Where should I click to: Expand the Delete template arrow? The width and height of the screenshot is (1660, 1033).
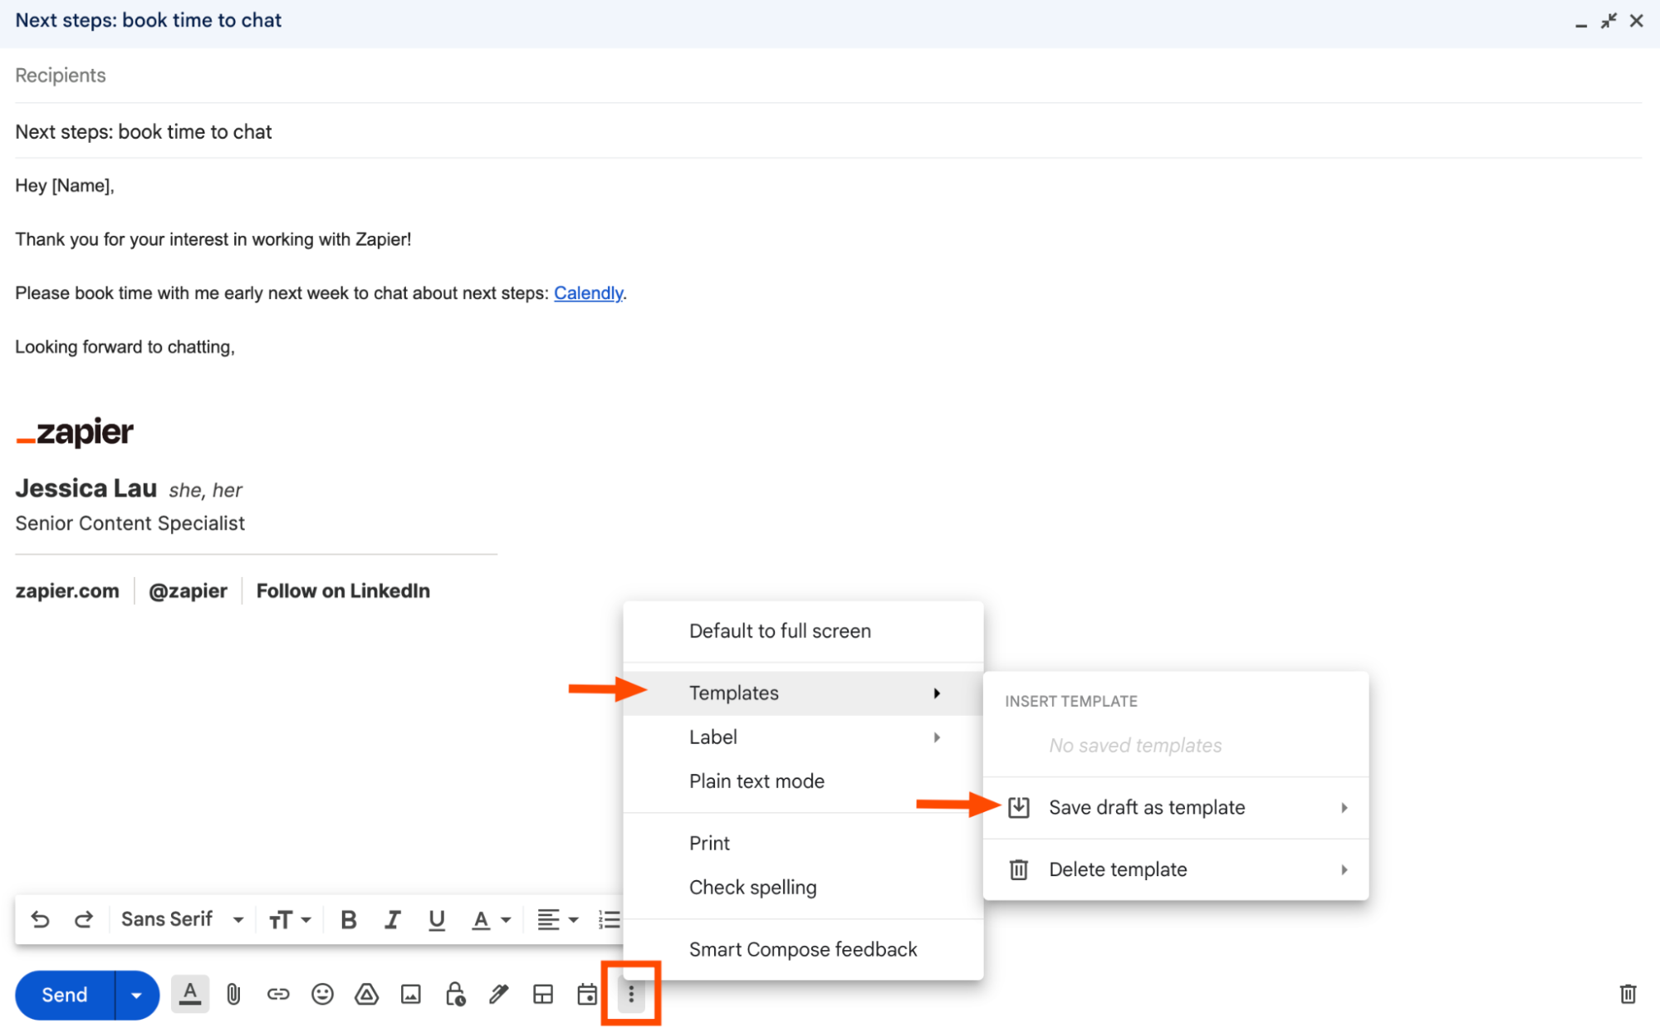[1344, 869]
